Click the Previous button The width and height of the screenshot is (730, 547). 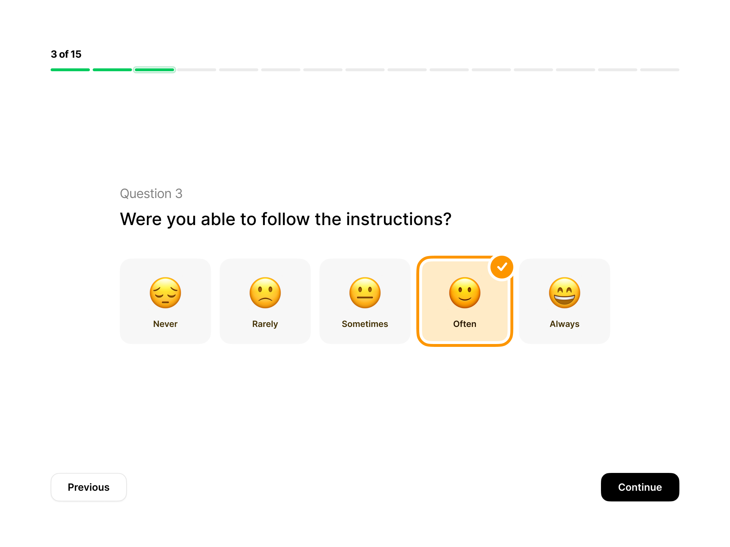88,487
